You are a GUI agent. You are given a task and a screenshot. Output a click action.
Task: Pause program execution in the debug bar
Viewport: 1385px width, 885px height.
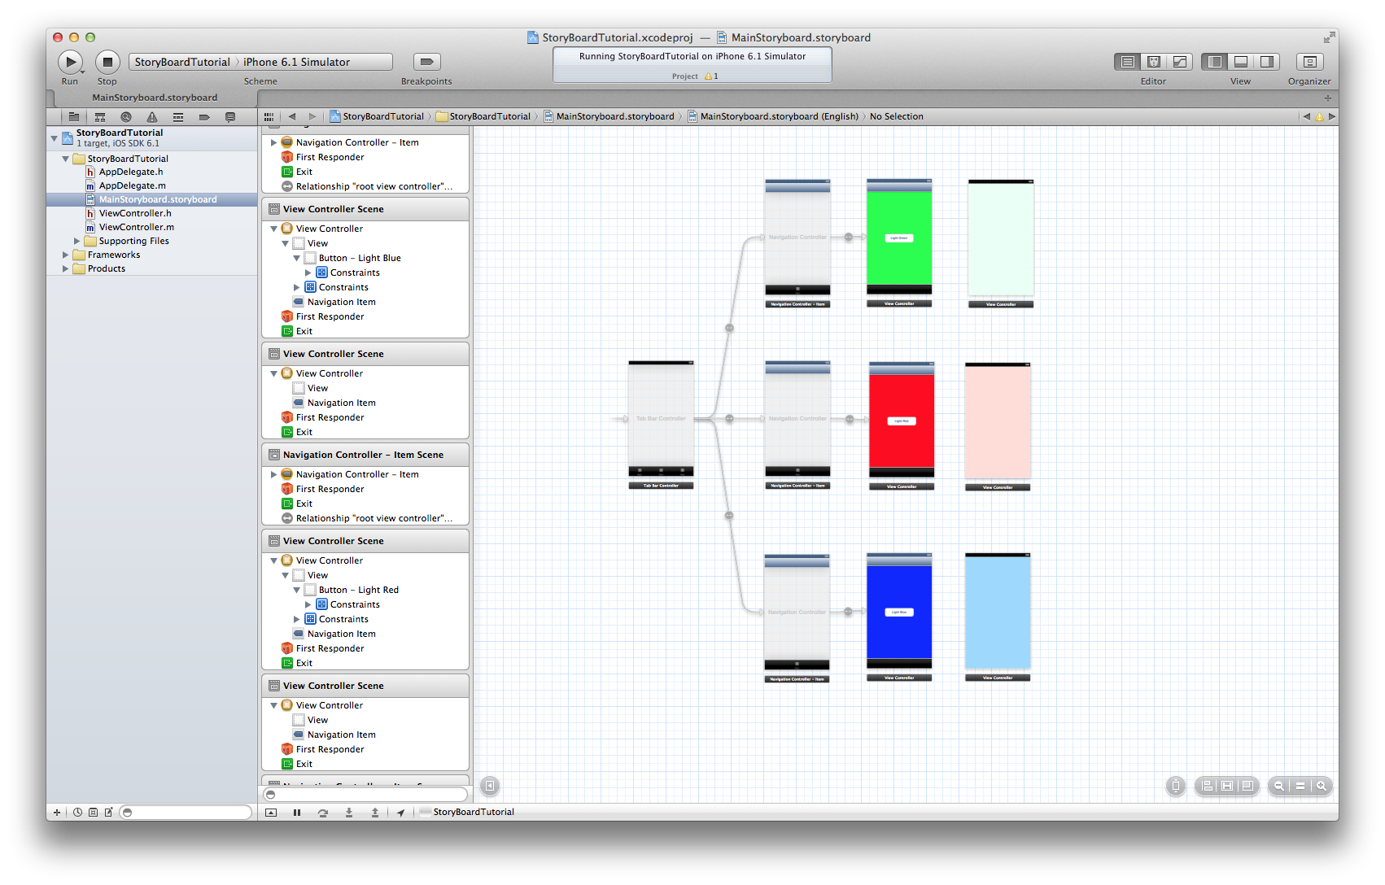coord(297,813)
